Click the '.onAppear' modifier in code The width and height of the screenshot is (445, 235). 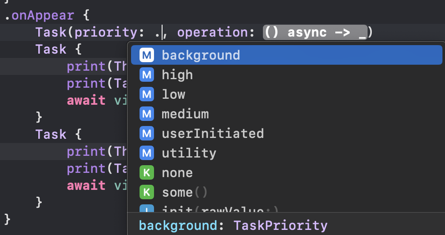tap(40, 15)
